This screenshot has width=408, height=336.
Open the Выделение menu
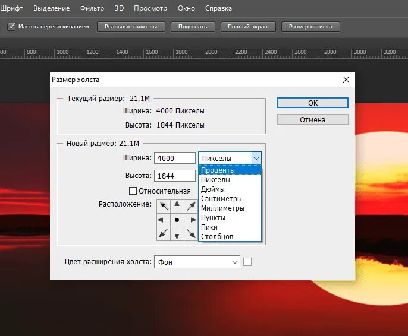(51, 8)
